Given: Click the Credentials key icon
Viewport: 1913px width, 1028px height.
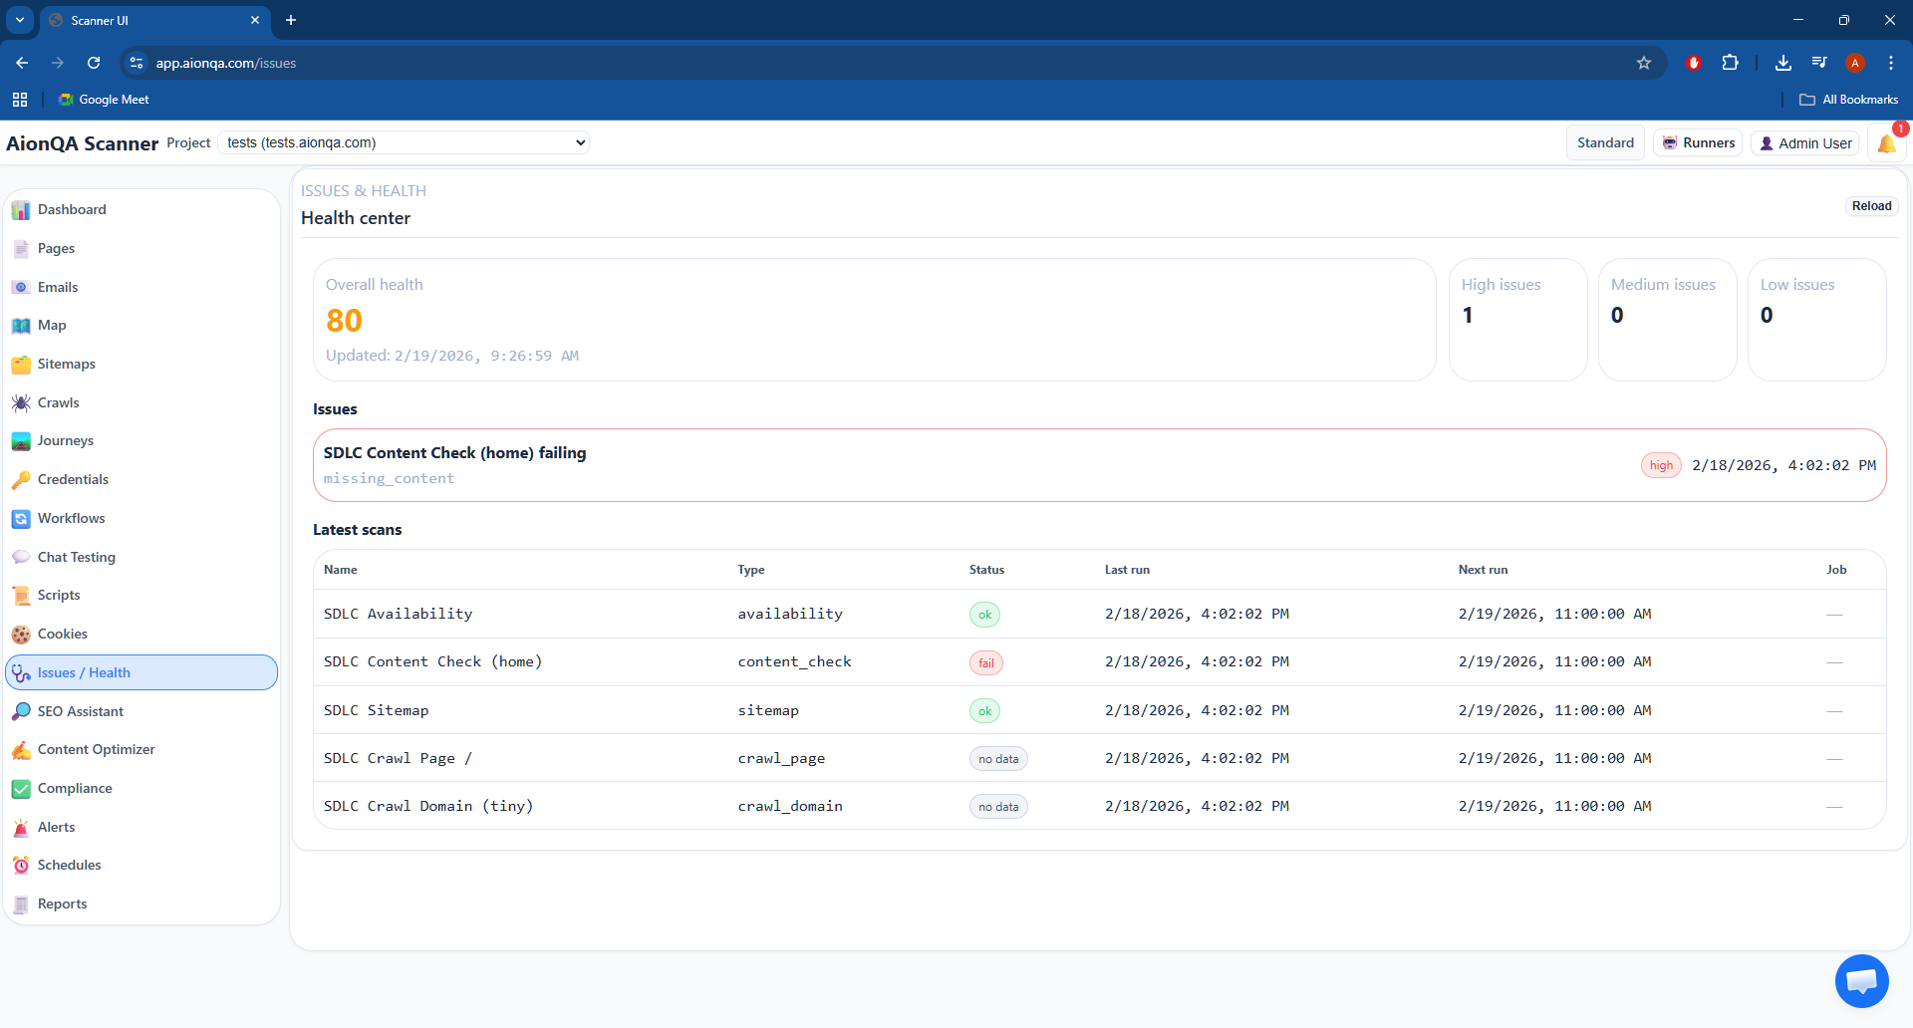Looking at the screenshot, I should coord(21,480).
